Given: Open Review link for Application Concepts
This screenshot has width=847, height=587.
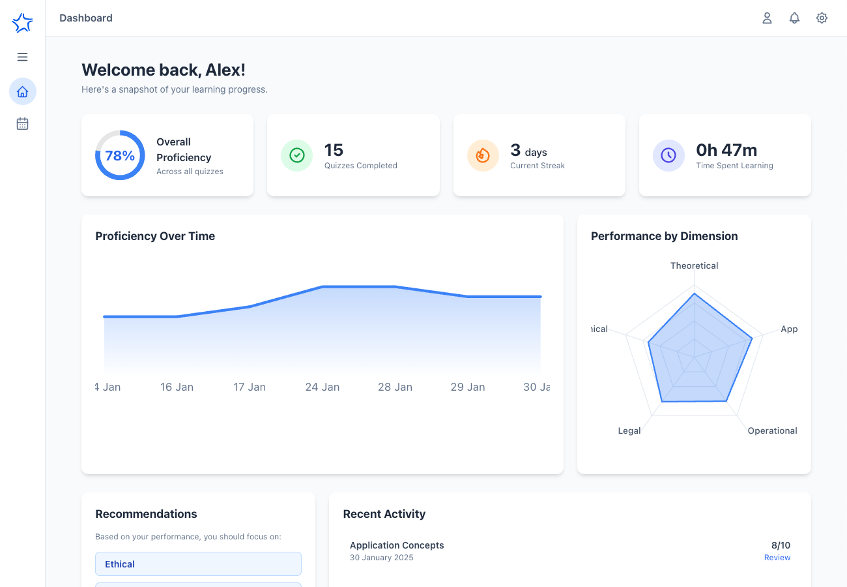Looking at the screenshot, I should [777, 558].
